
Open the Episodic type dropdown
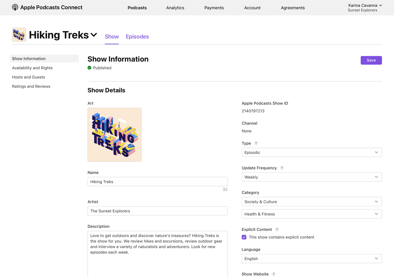pyautogui.click(x=312, y=152)
